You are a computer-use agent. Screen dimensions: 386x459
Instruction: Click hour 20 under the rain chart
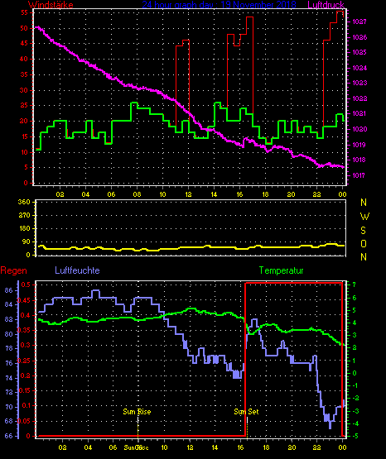pos(292,447)
